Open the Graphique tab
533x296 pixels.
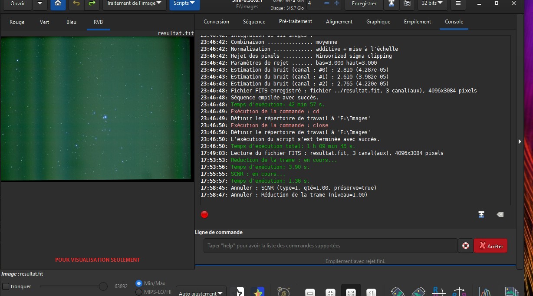pos(378,22)
